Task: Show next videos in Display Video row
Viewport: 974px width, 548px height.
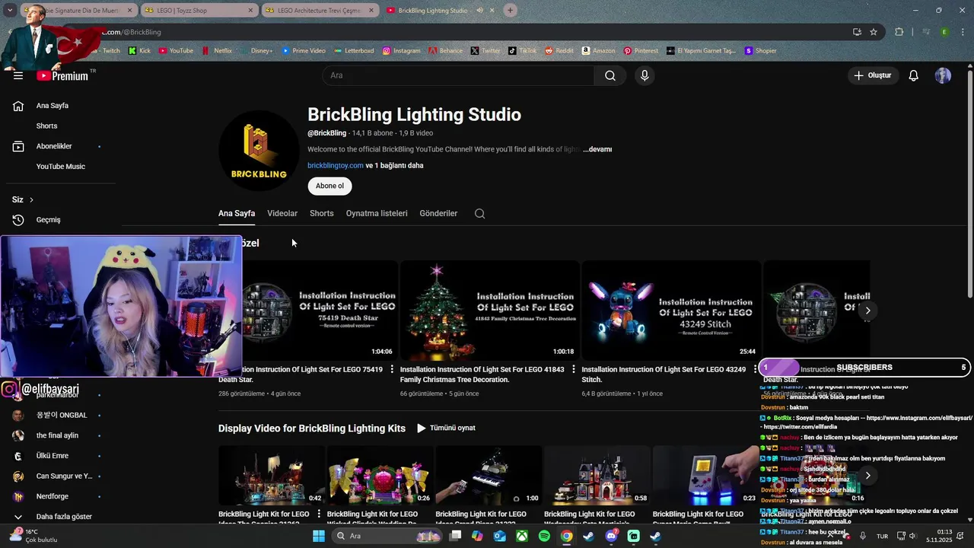Action: tap(867, 476)
